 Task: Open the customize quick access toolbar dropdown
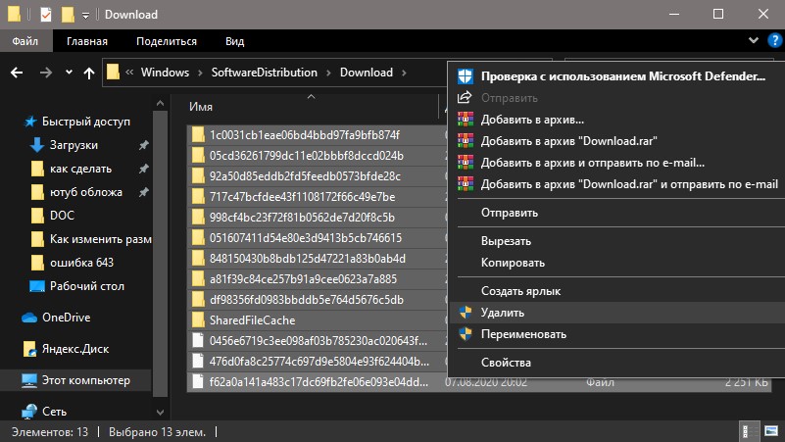pos(85,16)
